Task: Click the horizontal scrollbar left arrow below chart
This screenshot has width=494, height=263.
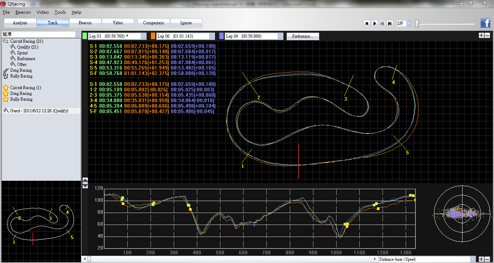Action: [85, 259]
